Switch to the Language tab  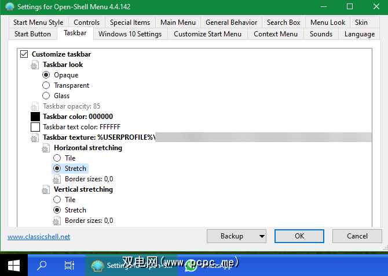coord(360,34)
